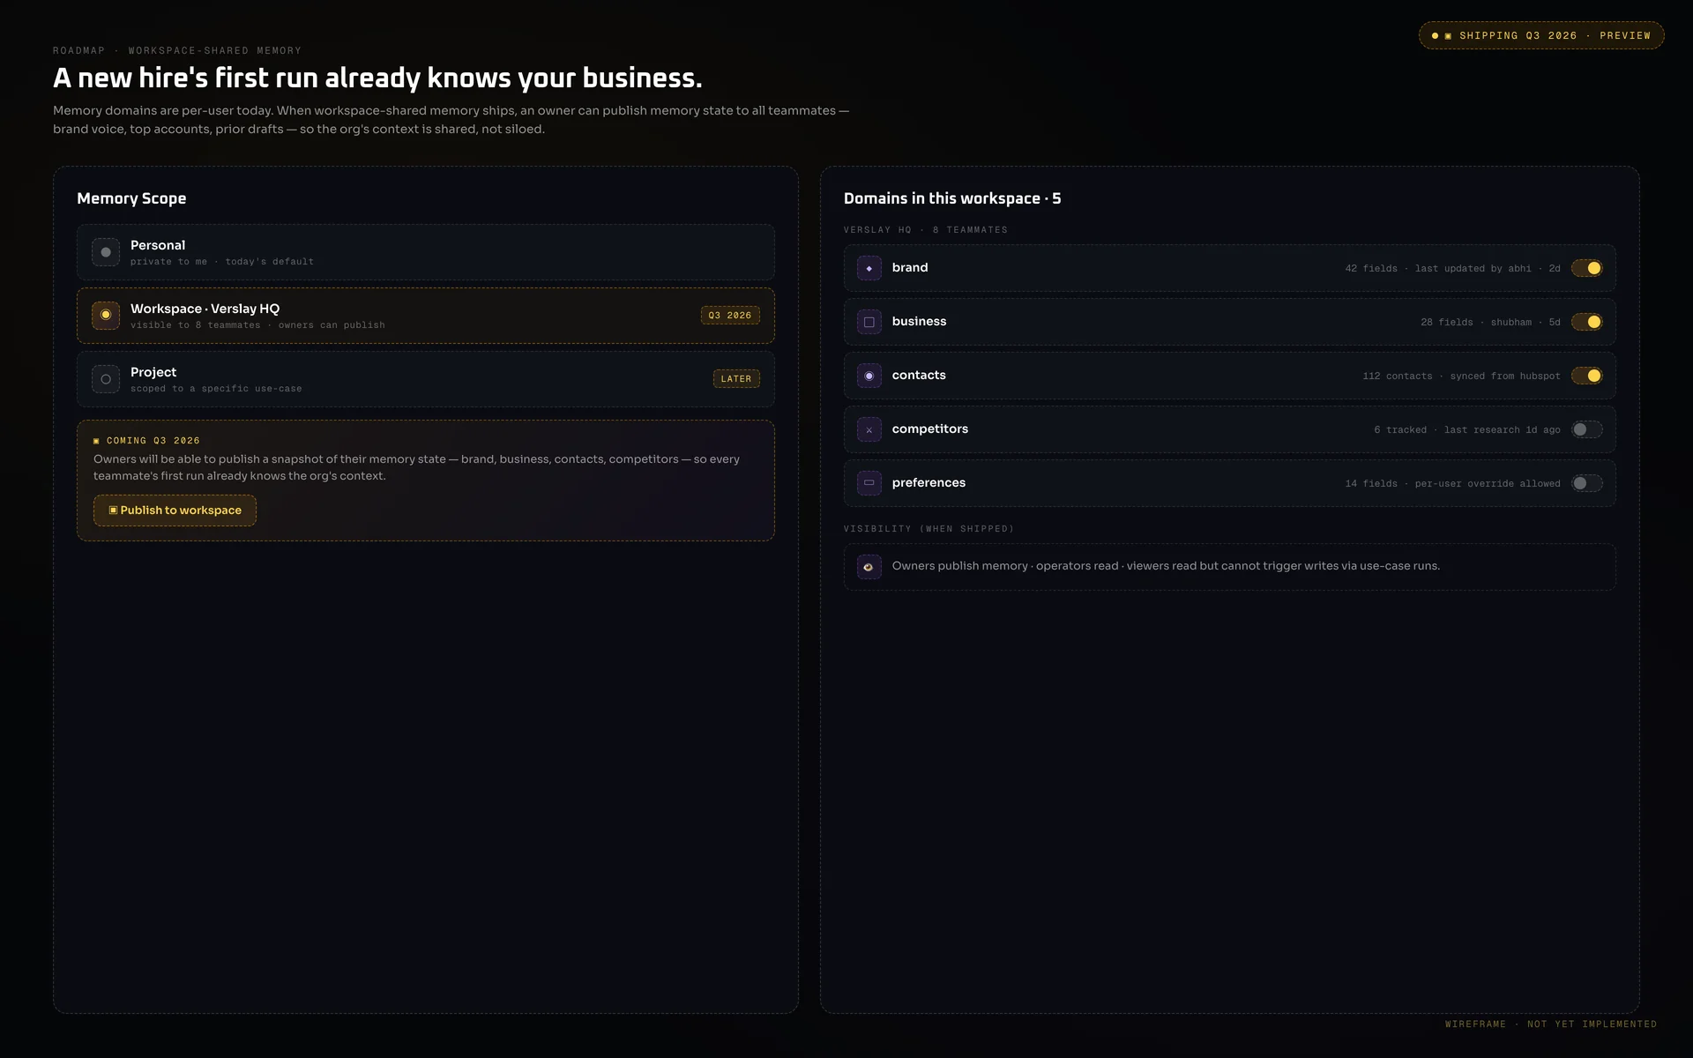
Task: Select the Project scope radio
Action: 106,379
